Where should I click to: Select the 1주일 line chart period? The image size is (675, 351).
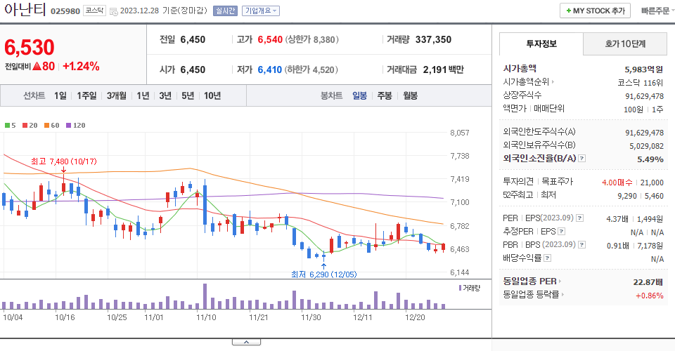[86, 95]
